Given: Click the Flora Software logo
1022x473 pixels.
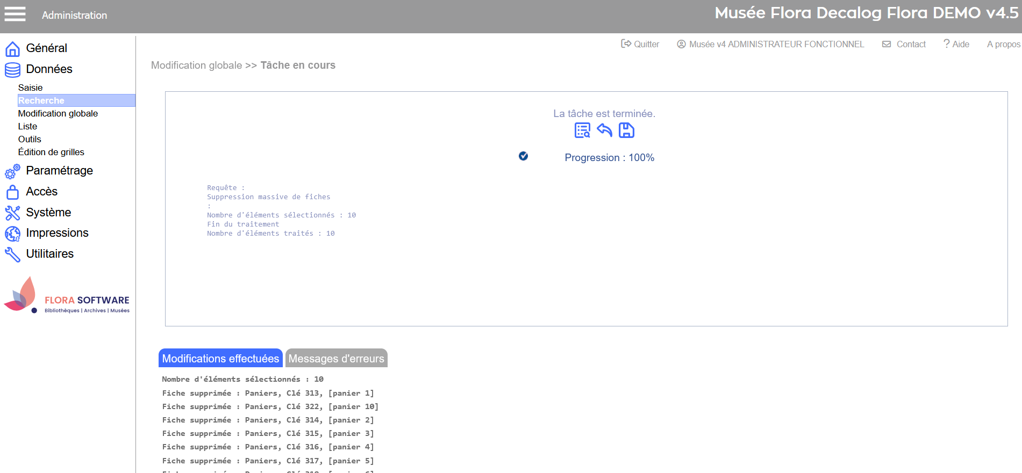Looking at the screenshot, I should [67, 296].
